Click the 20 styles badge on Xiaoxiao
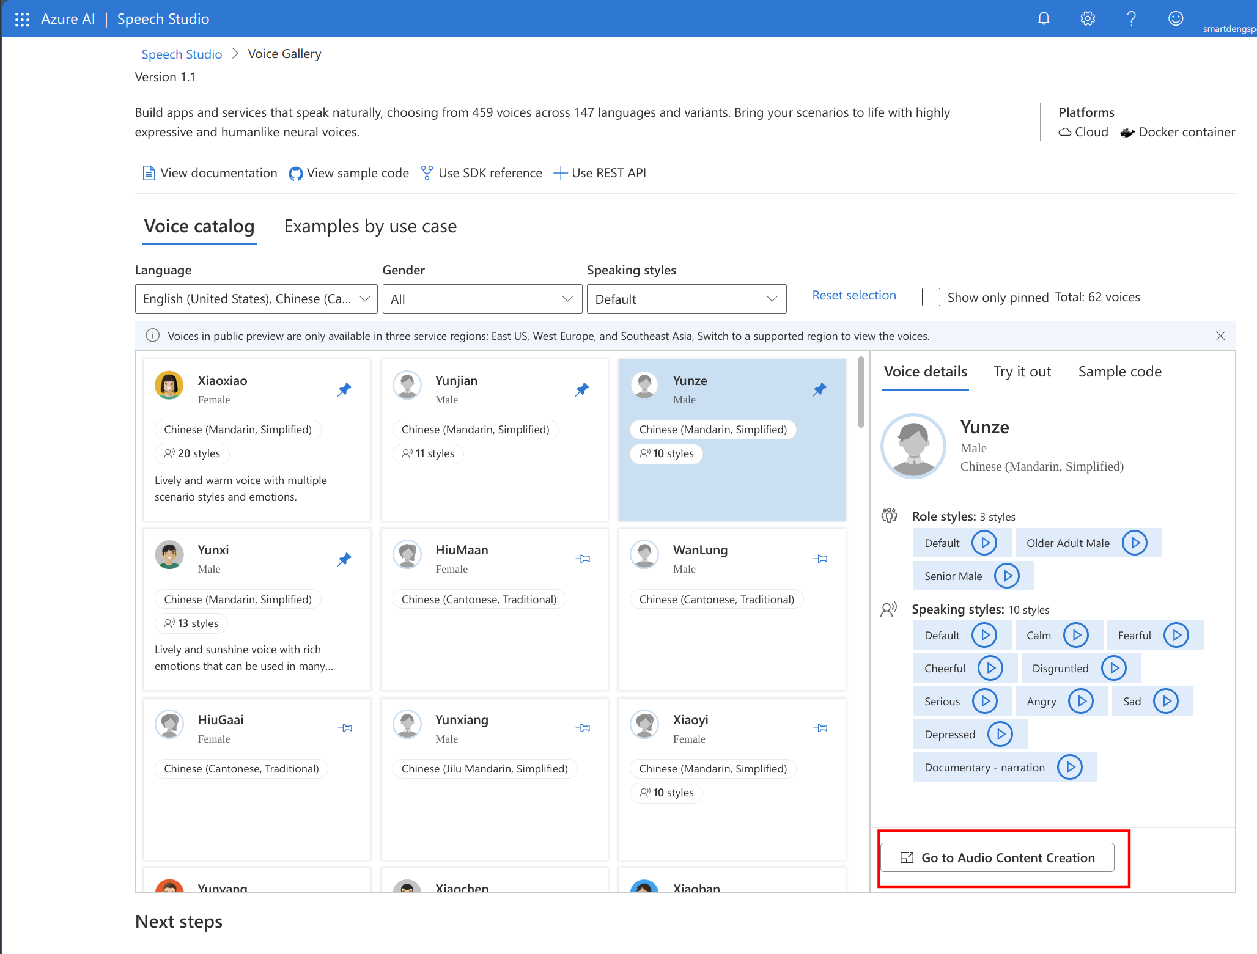 point(192,453)
